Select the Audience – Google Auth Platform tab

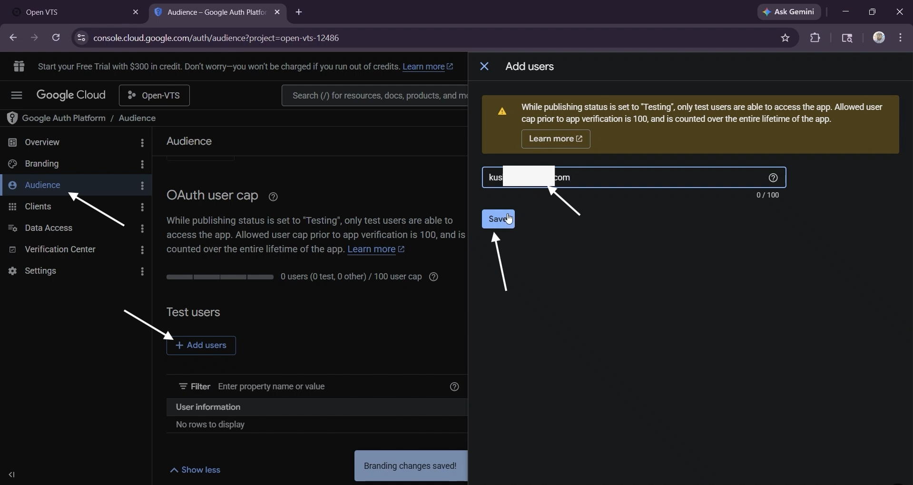[218, 12]
